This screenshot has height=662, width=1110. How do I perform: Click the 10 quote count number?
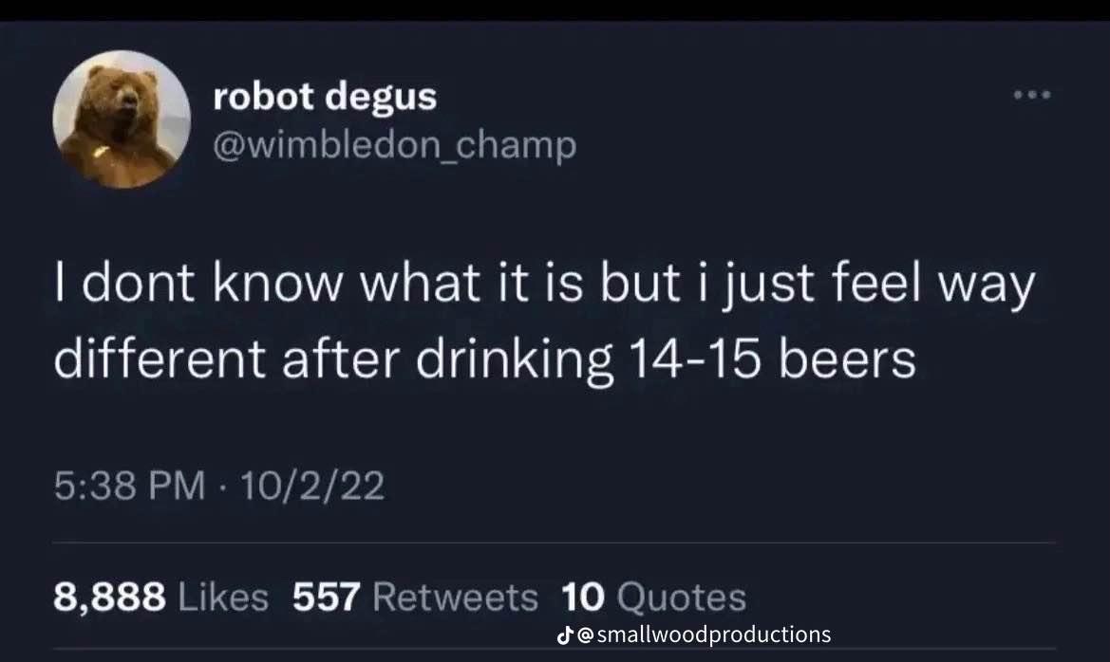(583, 598)
